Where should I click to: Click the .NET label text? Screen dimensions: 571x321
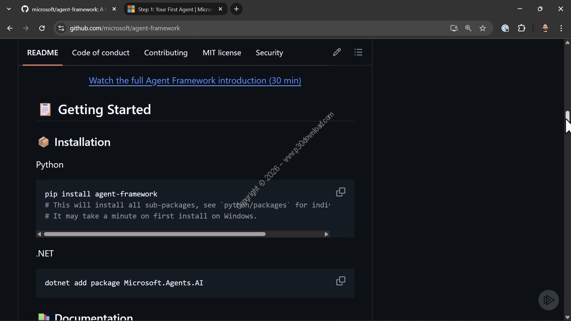(45, 253)
